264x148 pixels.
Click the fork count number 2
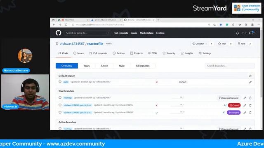point(250,44)
